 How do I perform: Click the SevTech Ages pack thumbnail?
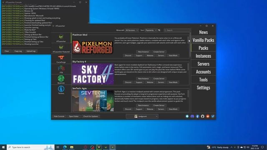pyautogui.click(x=93, y=101)
